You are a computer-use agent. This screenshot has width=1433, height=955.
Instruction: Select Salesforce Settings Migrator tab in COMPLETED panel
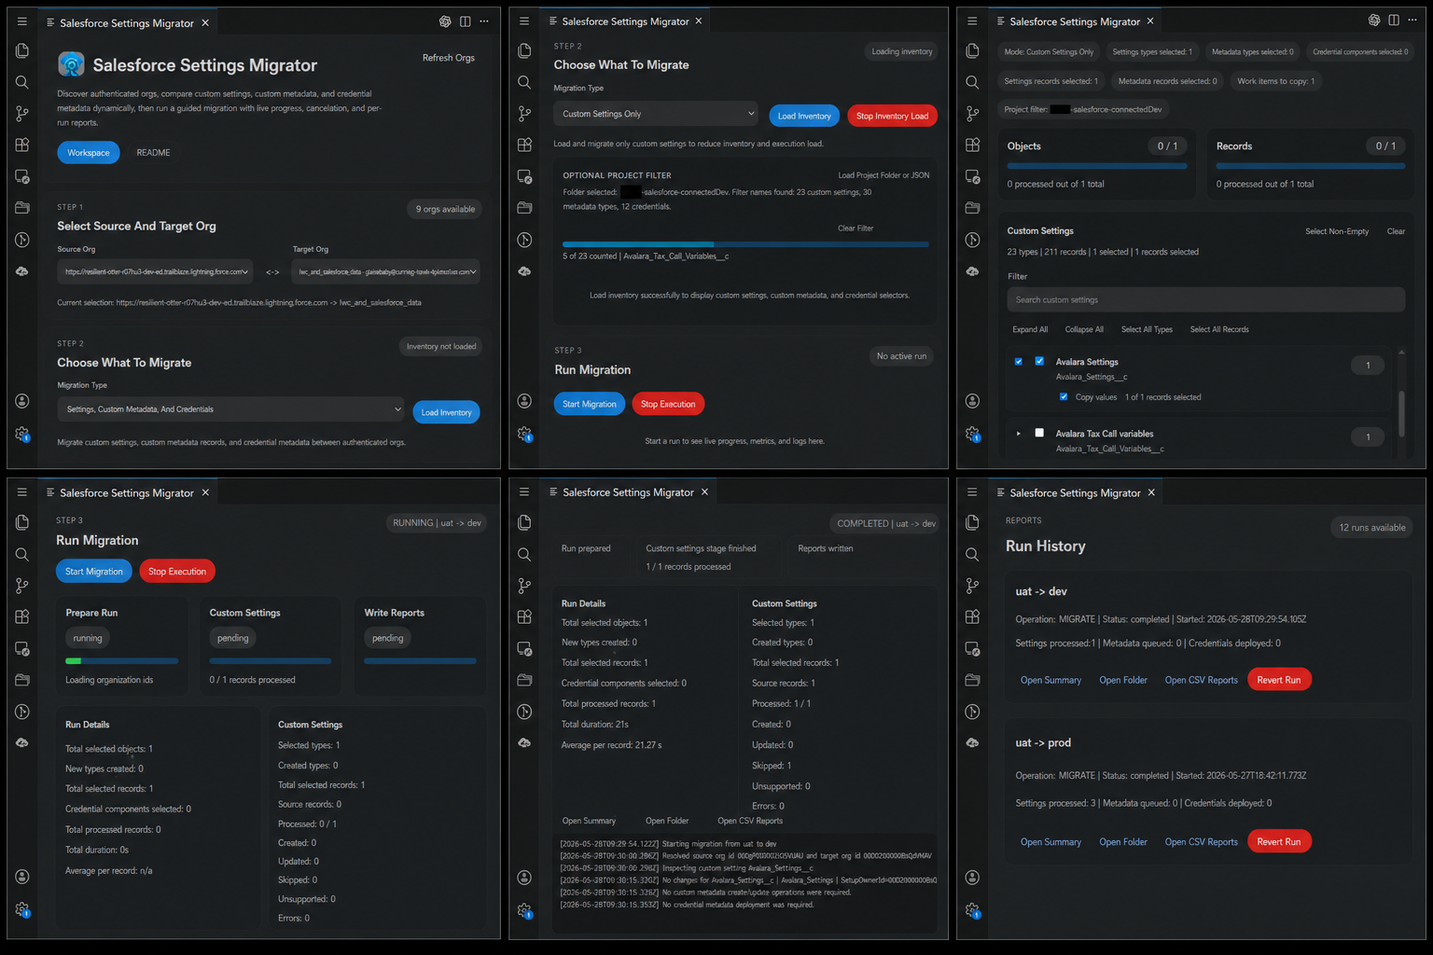coord(628,491)
